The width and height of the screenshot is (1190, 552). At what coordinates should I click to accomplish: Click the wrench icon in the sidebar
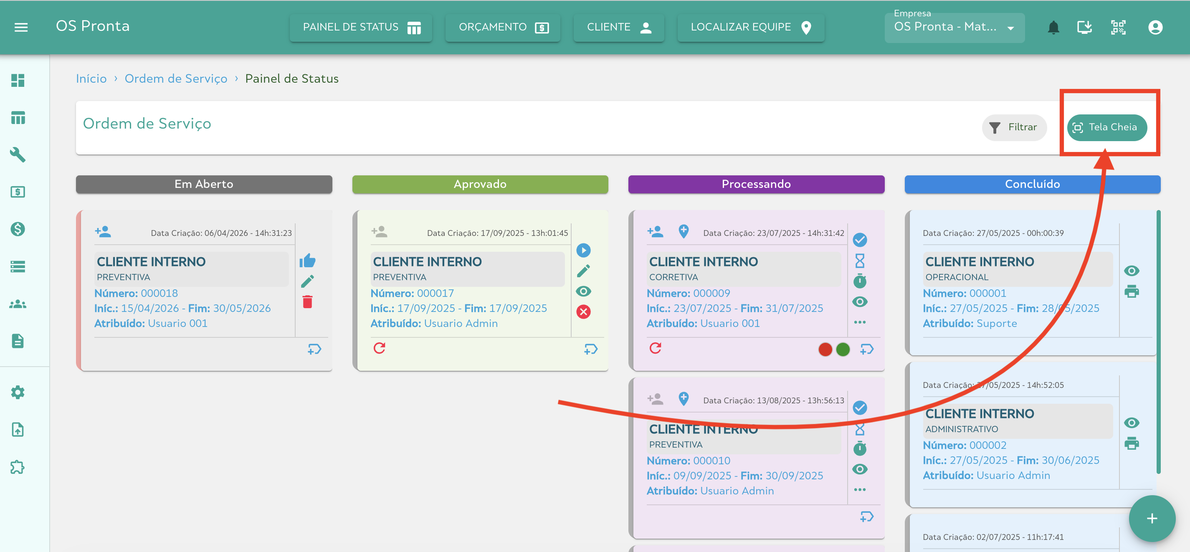(x=18, y=155)
